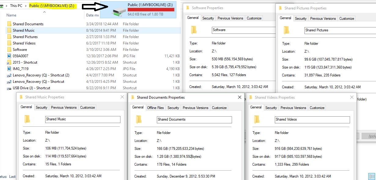Click the folder icon in Shared Videos Properties General tab
This screenshot has height=180, width=376.
coord(257,119)
